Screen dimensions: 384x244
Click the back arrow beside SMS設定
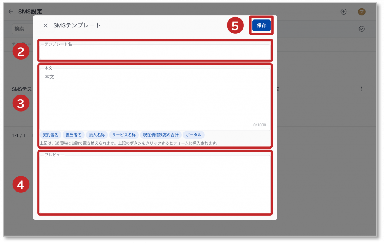pyautogui.click(x=10, y=12)
